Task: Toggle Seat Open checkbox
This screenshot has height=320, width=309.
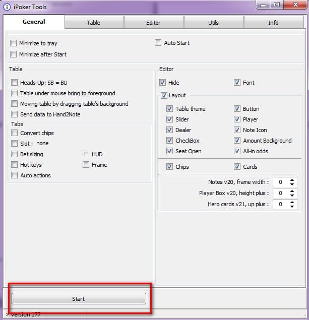Action: (x=169, y=151)
